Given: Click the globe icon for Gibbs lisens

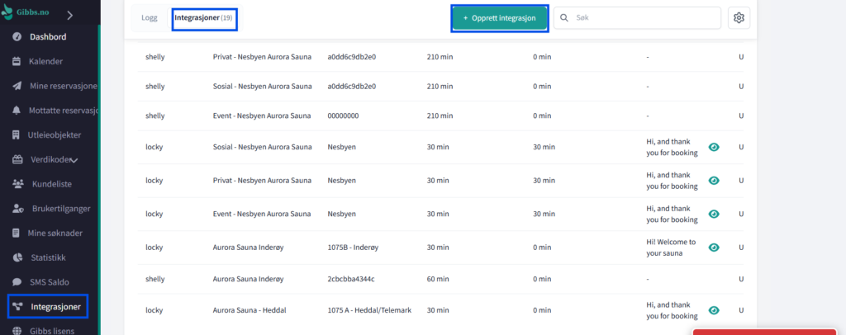Looking at the screenshot, I should tap(17, 331).
